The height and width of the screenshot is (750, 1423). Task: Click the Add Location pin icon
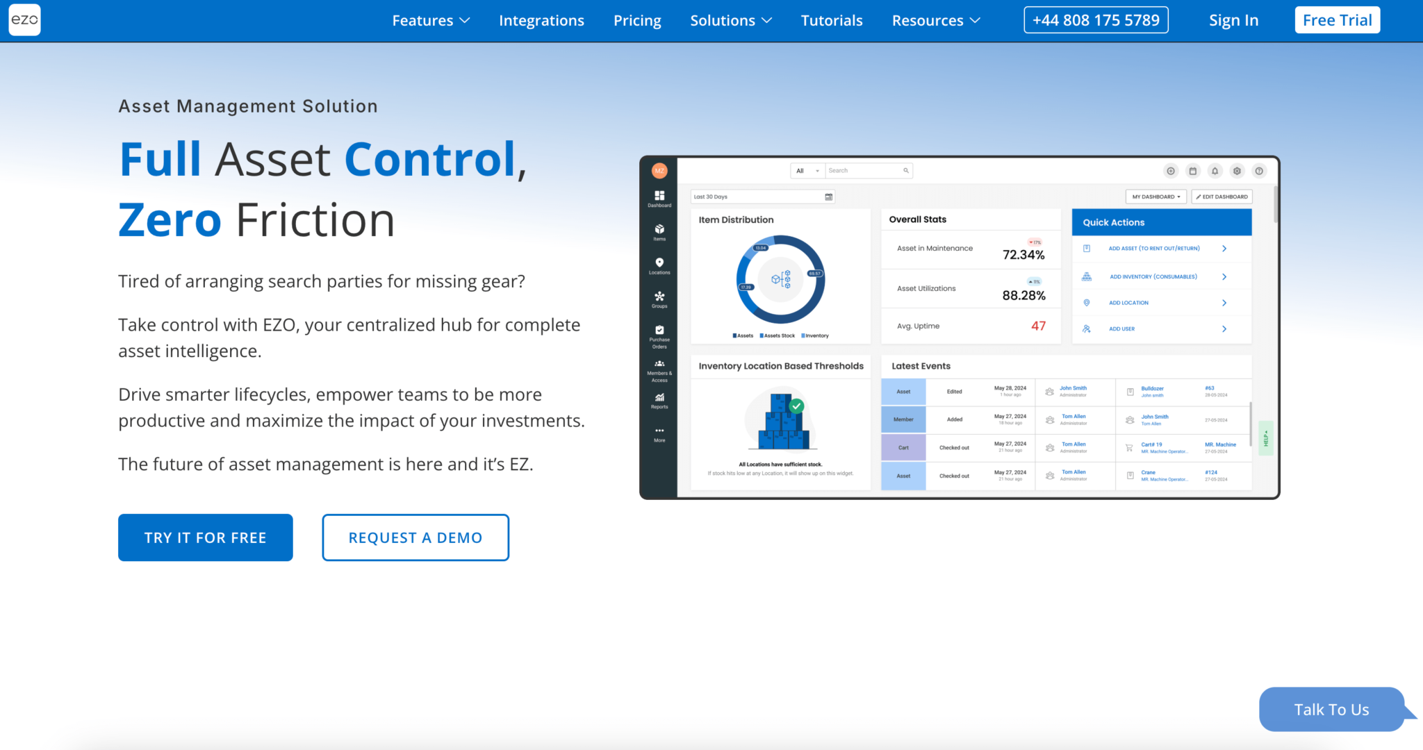(1087, 303)
